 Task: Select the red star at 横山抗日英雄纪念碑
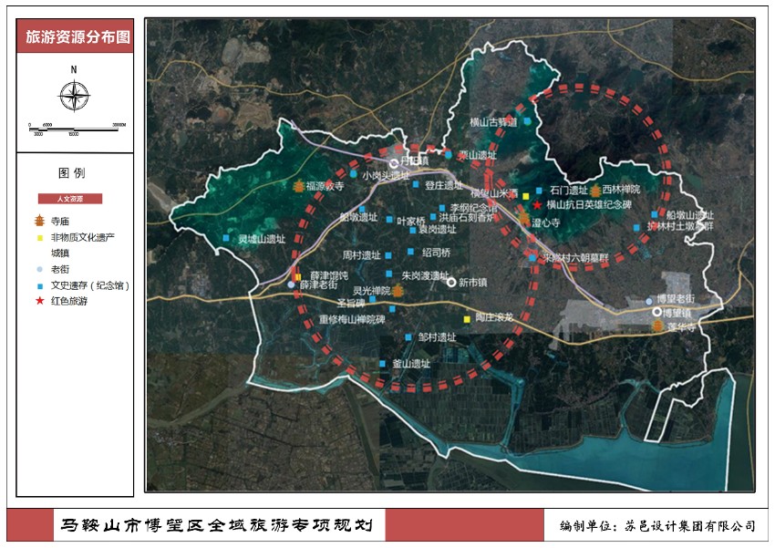537,205
